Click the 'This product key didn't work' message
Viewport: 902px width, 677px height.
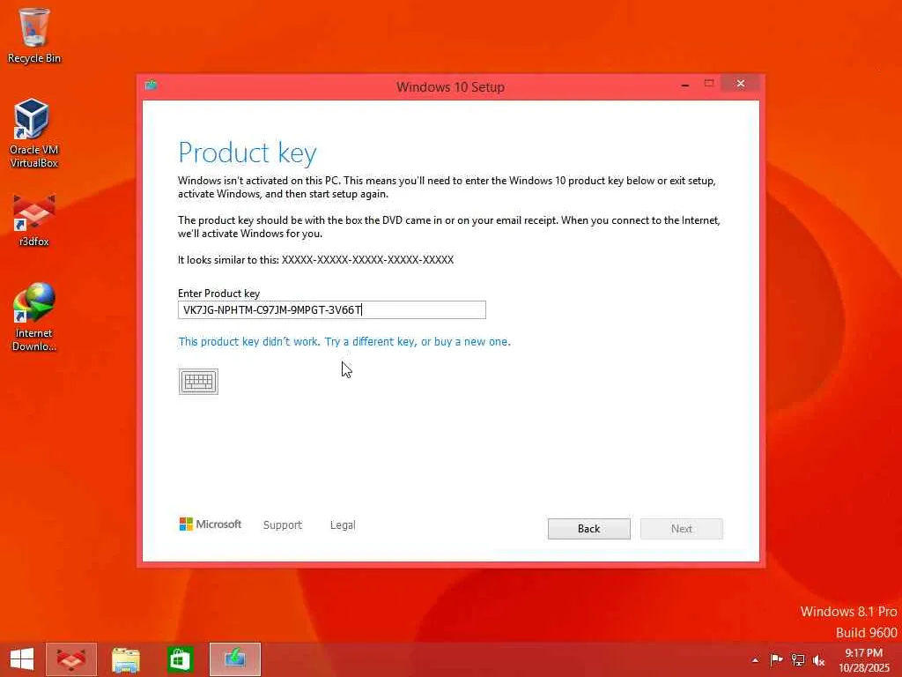pos(344,341)
